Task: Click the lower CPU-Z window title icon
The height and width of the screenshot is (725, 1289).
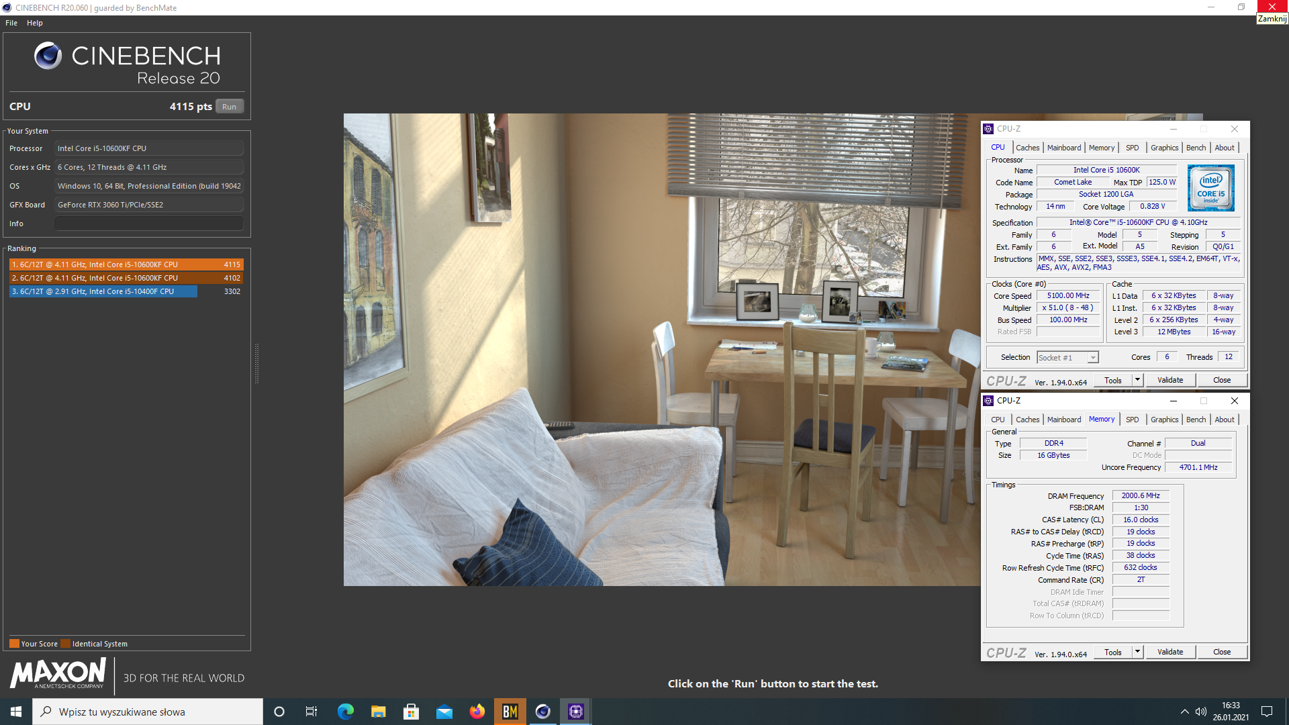Action: pyautogui.click(x=988, y=401)
